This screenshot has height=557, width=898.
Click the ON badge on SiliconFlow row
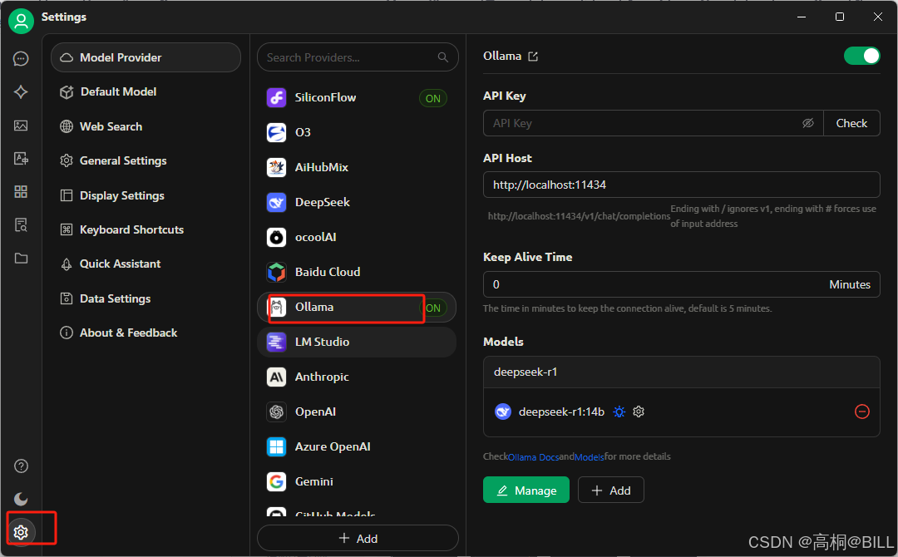[x=433, y=98]
